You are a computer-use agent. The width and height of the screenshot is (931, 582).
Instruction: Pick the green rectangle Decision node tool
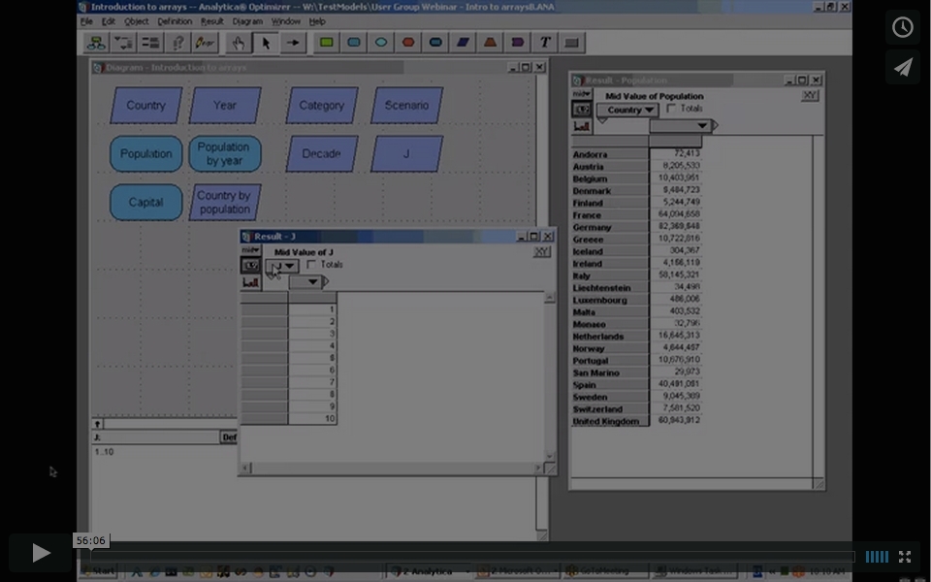(x=327, y=43)
